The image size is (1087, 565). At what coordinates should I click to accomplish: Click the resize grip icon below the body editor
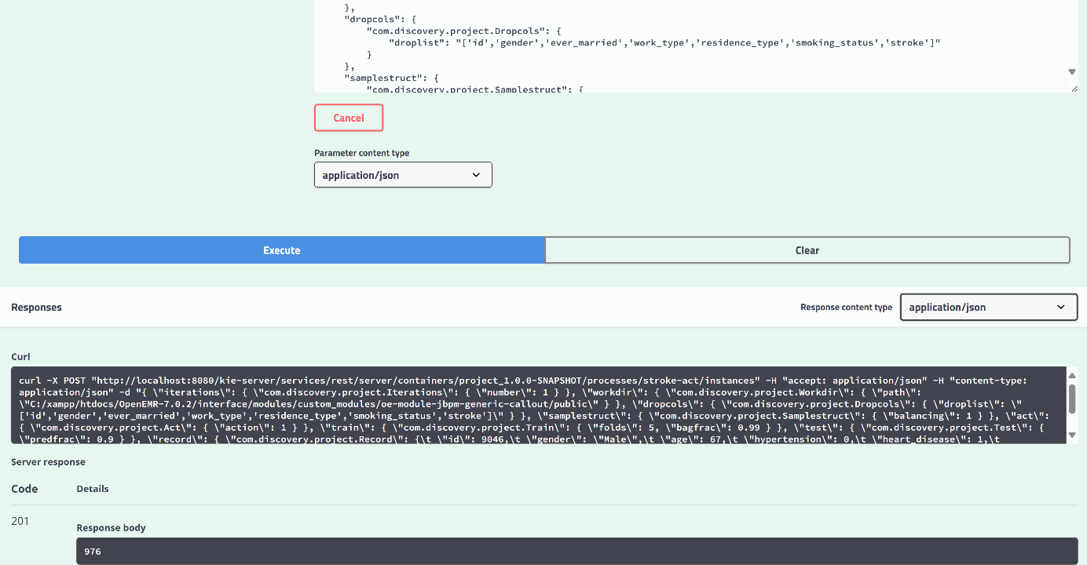point(1075,88)
